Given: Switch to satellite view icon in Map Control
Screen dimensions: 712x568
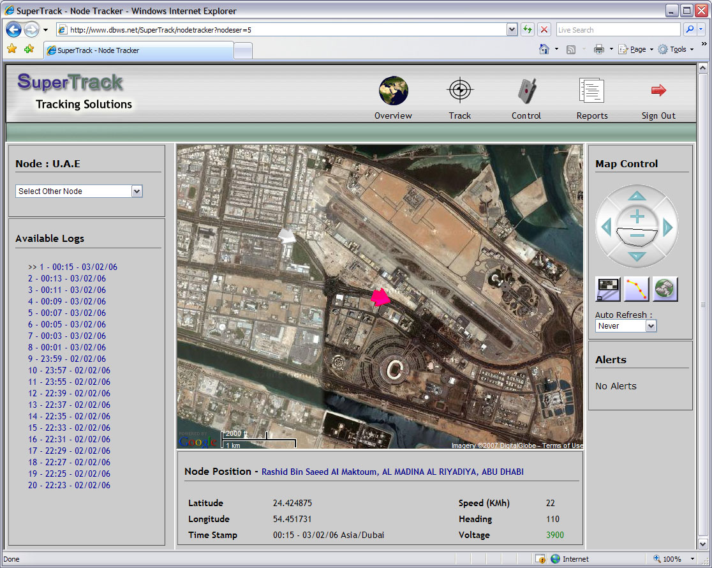Looking at the screenshot, I should pyautogui.click(x=665, y=289).
